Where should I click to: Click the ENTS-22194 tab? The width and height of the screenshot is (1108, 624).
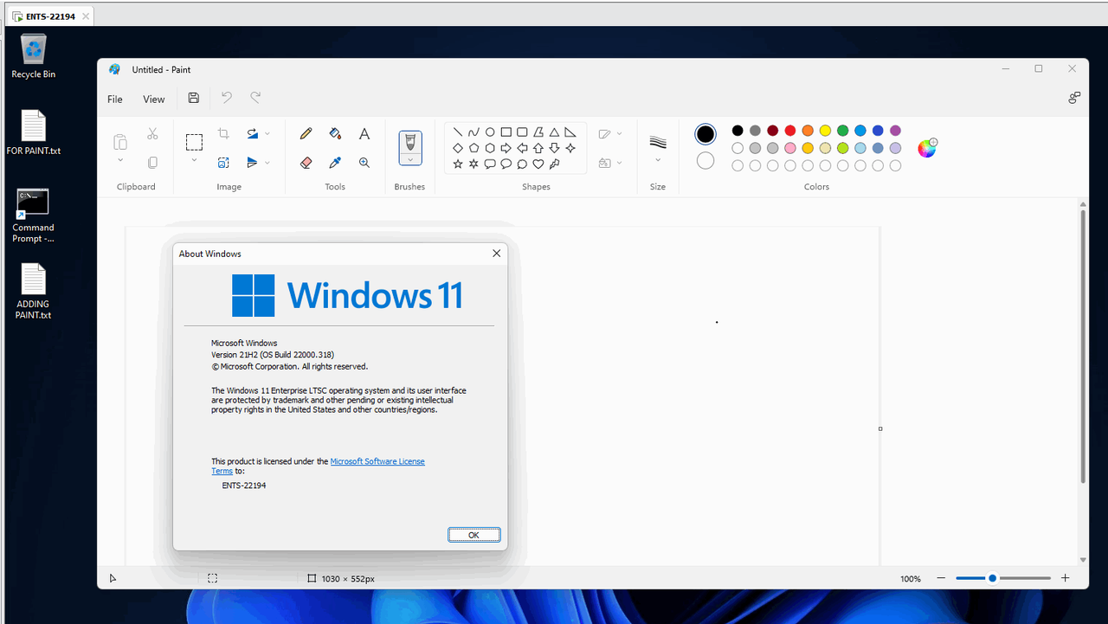(x=49, y=16)
